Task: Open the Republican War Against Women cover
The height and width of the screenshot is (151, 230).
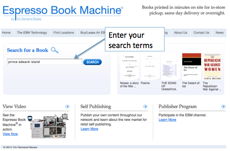Action: pos(212,67)
